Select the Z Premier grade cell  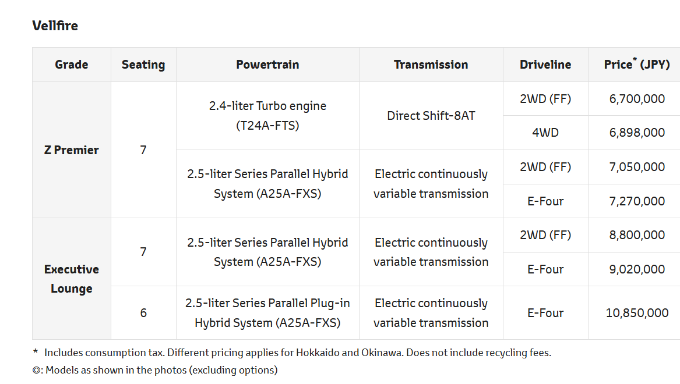[72, 150]
